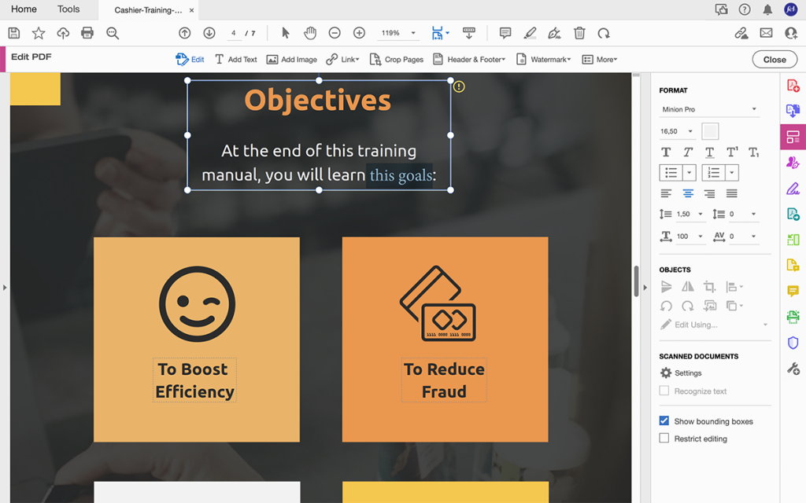This screenshot has width=806, height=503.
Task: Center-align the text in Format panel
Action: pos(687,193)
